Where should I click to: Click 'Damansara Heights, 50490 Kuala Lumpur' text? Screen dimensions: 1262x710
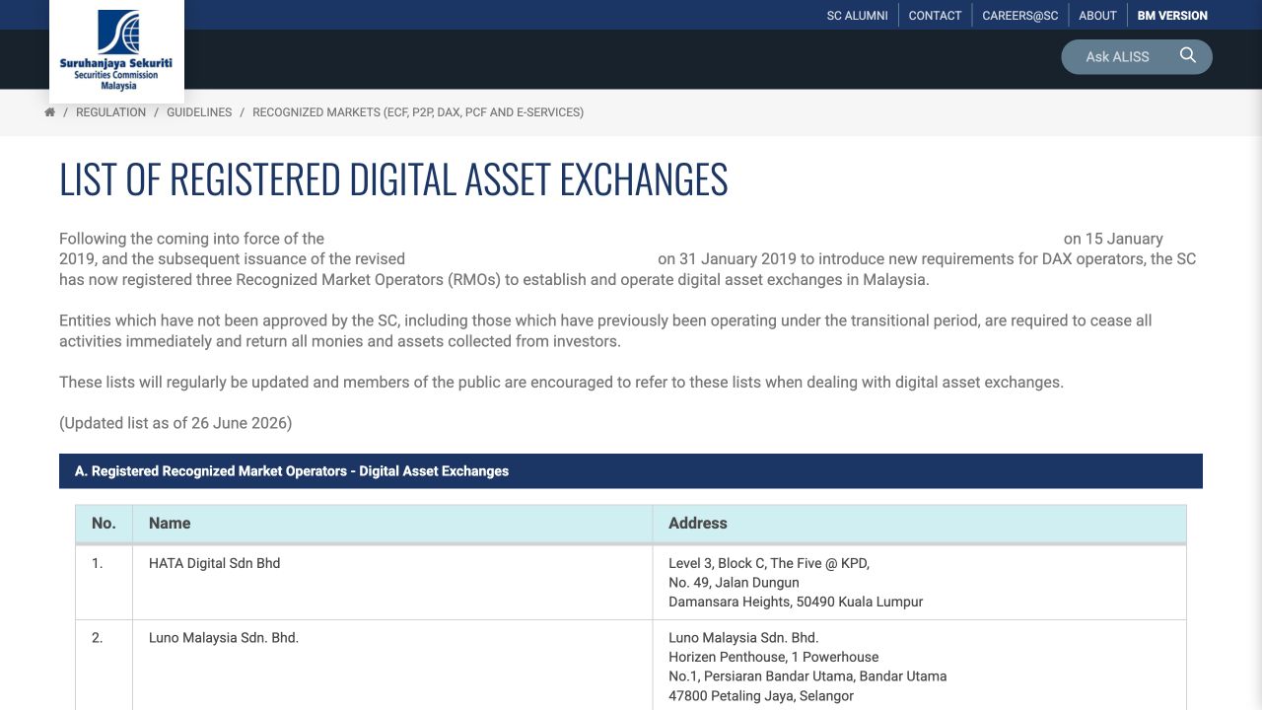[x=796, y=602]
